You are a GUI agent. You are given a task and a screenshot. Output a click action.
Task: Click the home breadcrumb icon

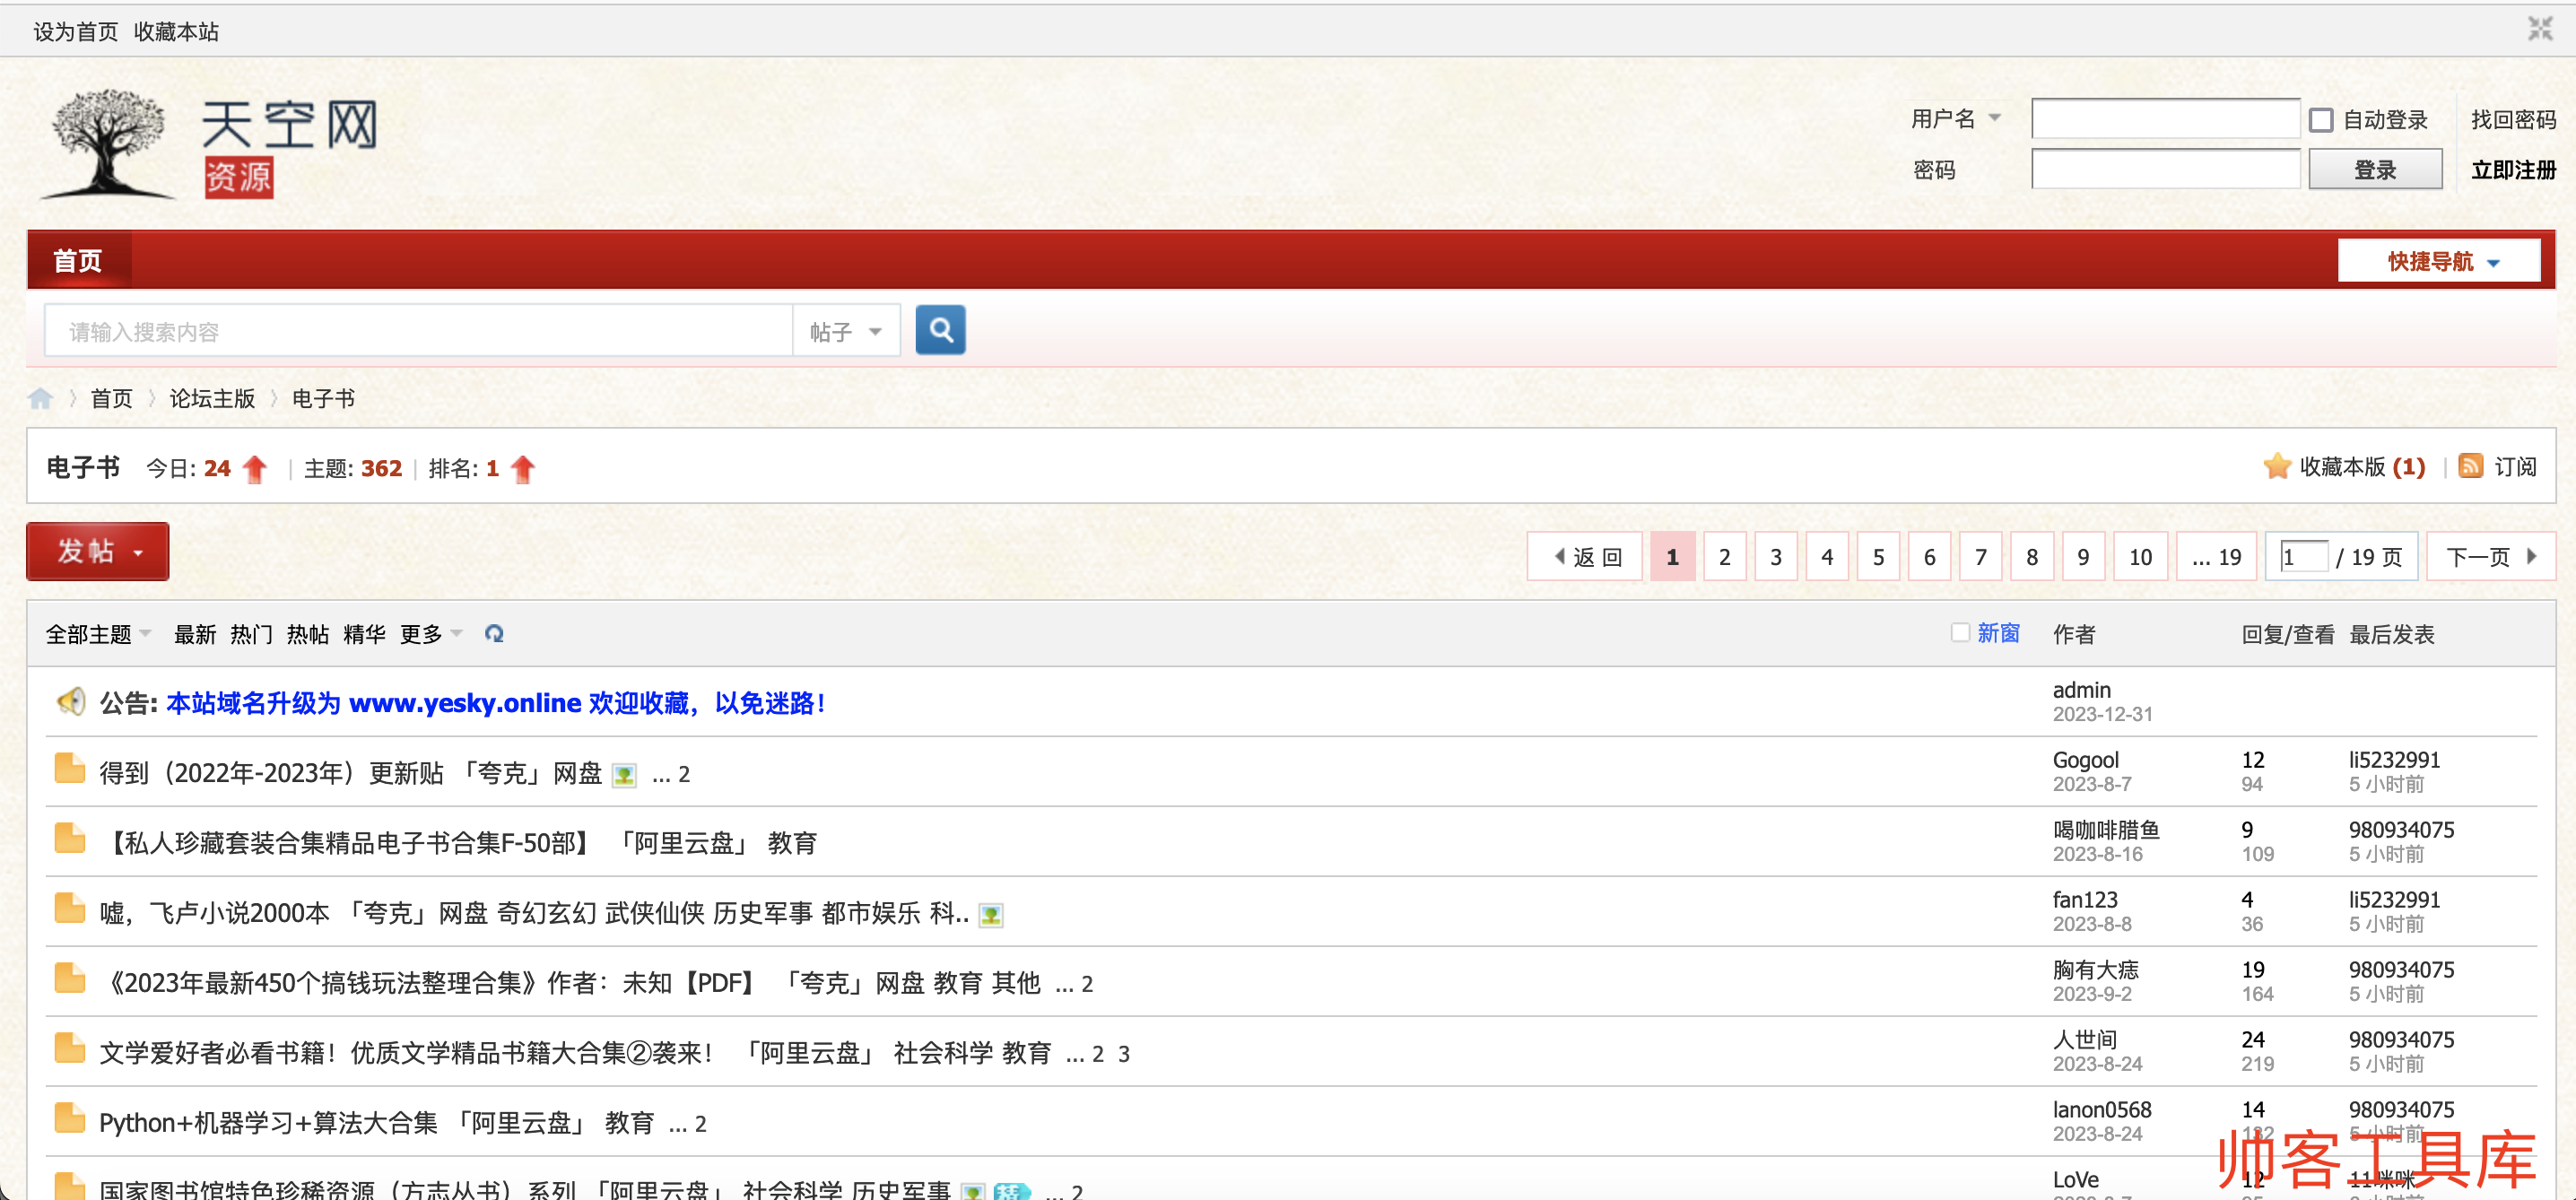[41, 397]
